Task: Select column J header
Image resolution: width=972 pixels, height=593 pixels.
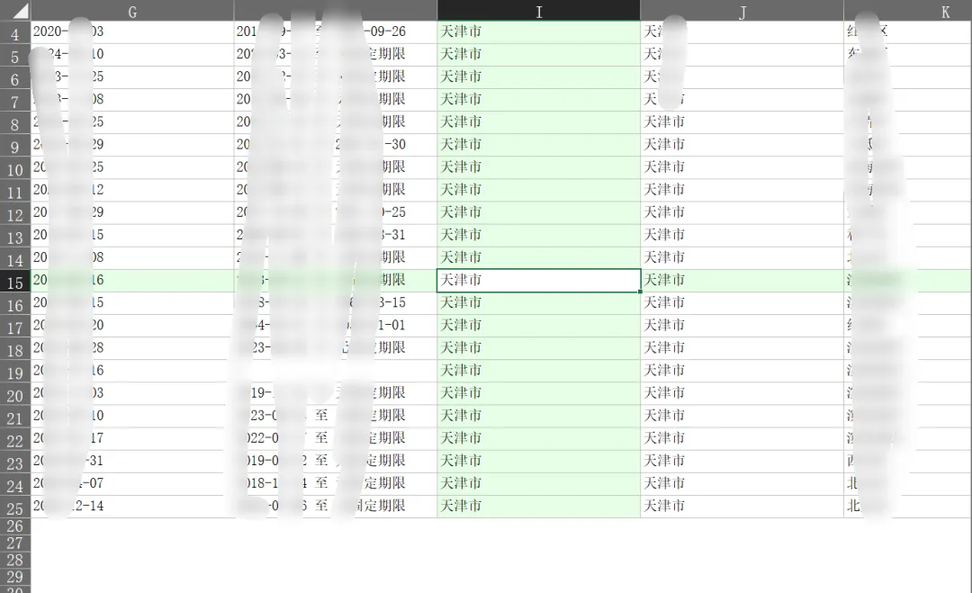Action: pos(742,11)
